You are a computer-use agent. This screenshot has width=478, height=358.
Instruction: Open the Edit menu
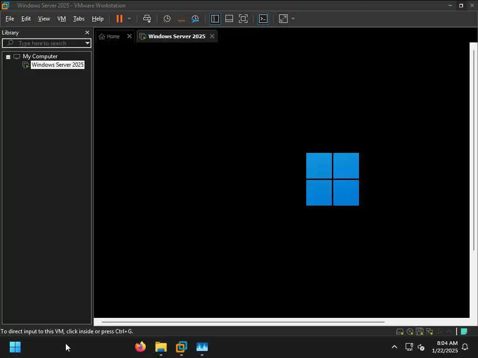coord(26,19)
